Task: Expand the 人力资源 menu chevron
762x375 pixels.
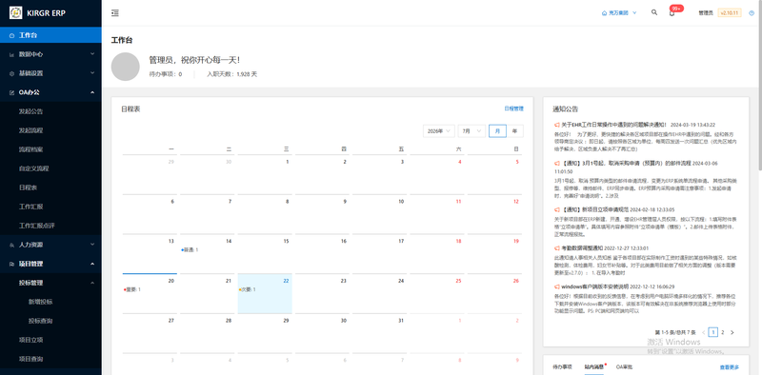Action: 92,245
